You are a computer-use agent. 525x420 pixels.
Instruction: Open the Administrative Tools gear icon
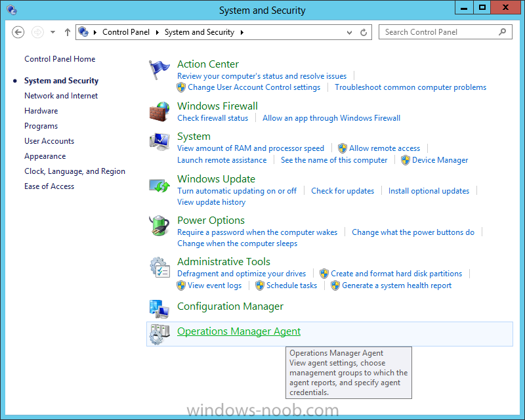tap(159, 267)
